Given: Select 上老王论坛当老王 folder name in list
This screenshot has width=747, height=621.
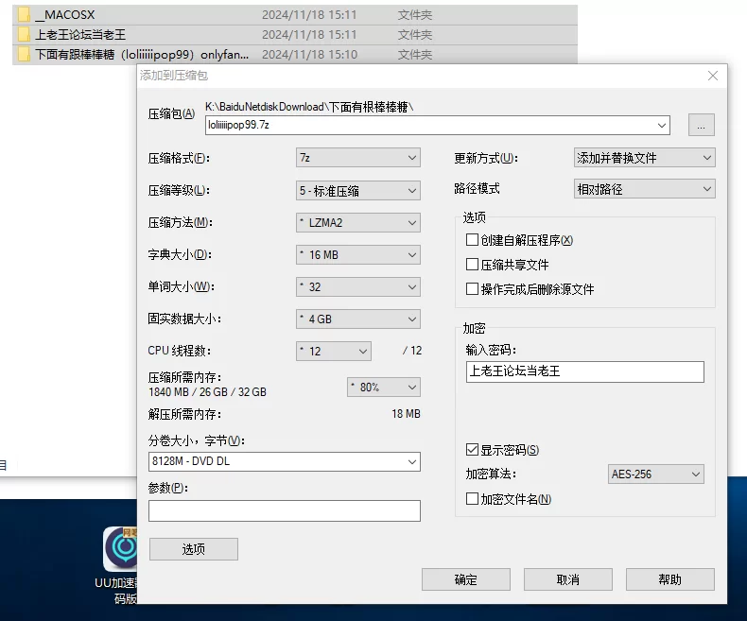Looking at the screenshot, I should click(80, 35).
